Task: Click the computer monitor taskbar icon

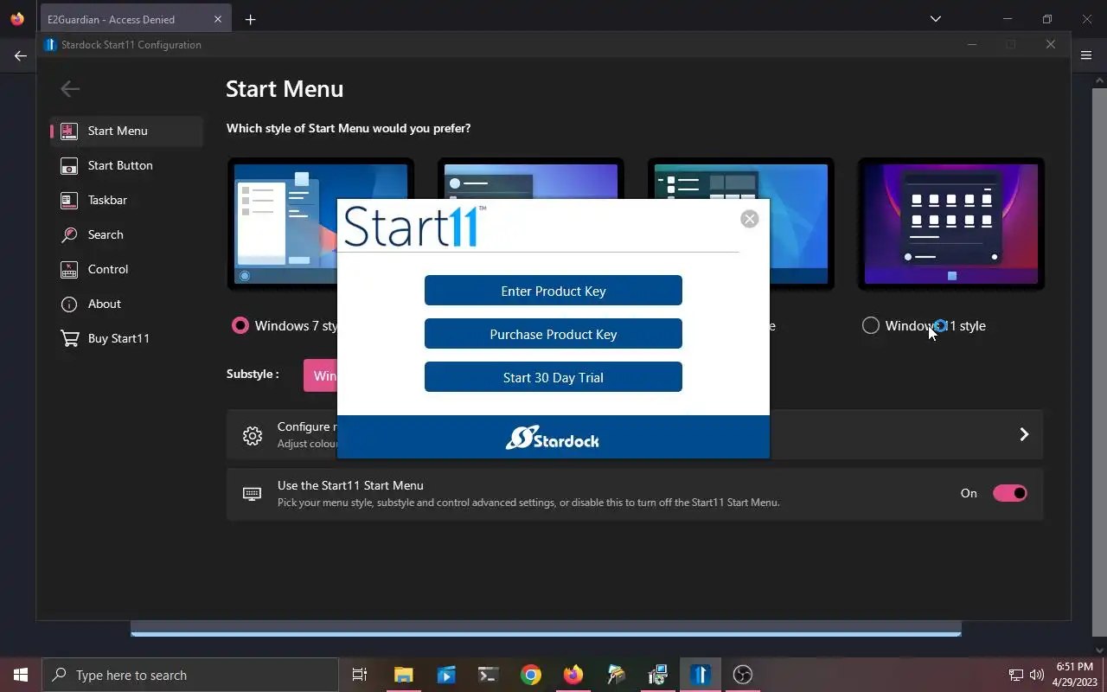Action: coord(658,675)
